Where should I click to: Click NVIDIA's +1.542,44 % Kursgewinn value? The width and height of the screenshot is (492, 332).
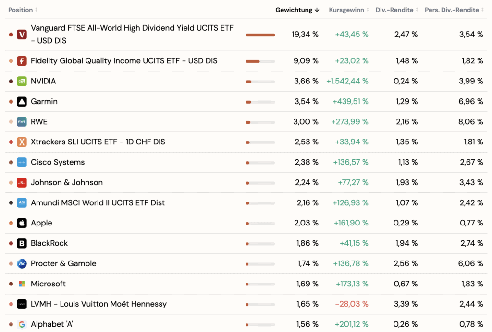click(347, 81)
